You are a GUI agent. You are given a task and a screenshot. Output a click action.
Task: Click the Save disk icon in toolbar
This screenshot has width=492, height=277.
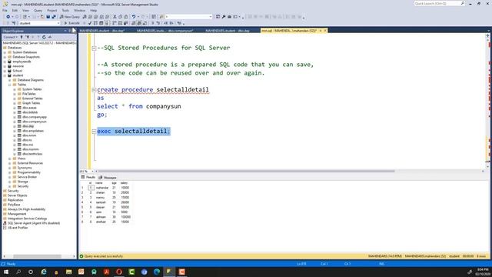48,17
